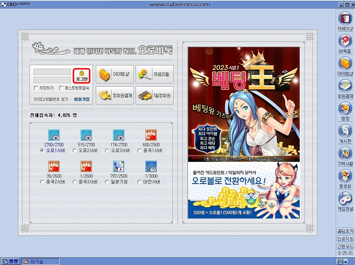This screenshot has width=355, height=265.
Task: Toggle the 게스트방문접속 guest access checkbox
Action: click(61, 88)
